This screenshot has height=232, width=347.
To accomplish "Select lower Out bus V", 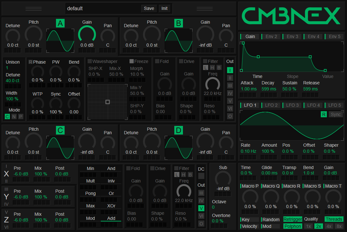I will click(201, 208).
